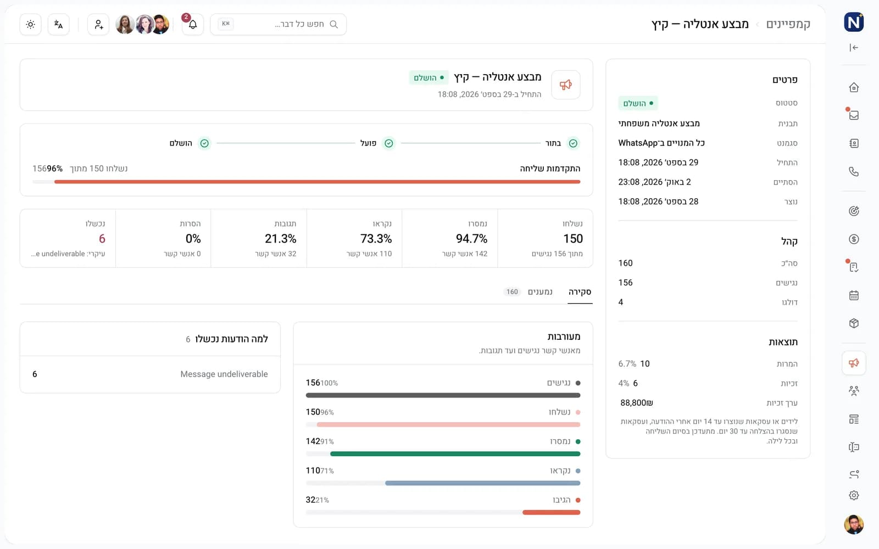Open the box products sidebar icon

pos(854,323)
